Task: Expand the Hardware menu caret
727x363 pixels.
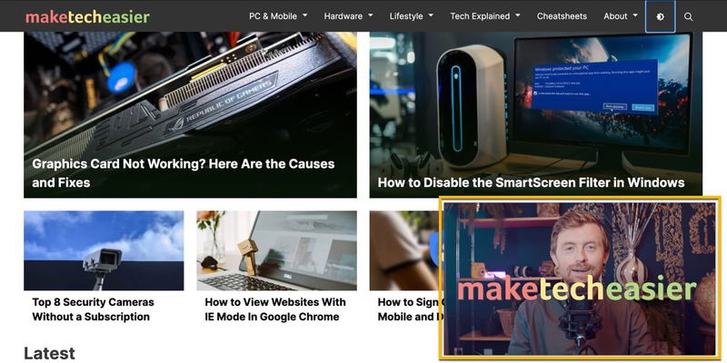Action: click(371, 15)
